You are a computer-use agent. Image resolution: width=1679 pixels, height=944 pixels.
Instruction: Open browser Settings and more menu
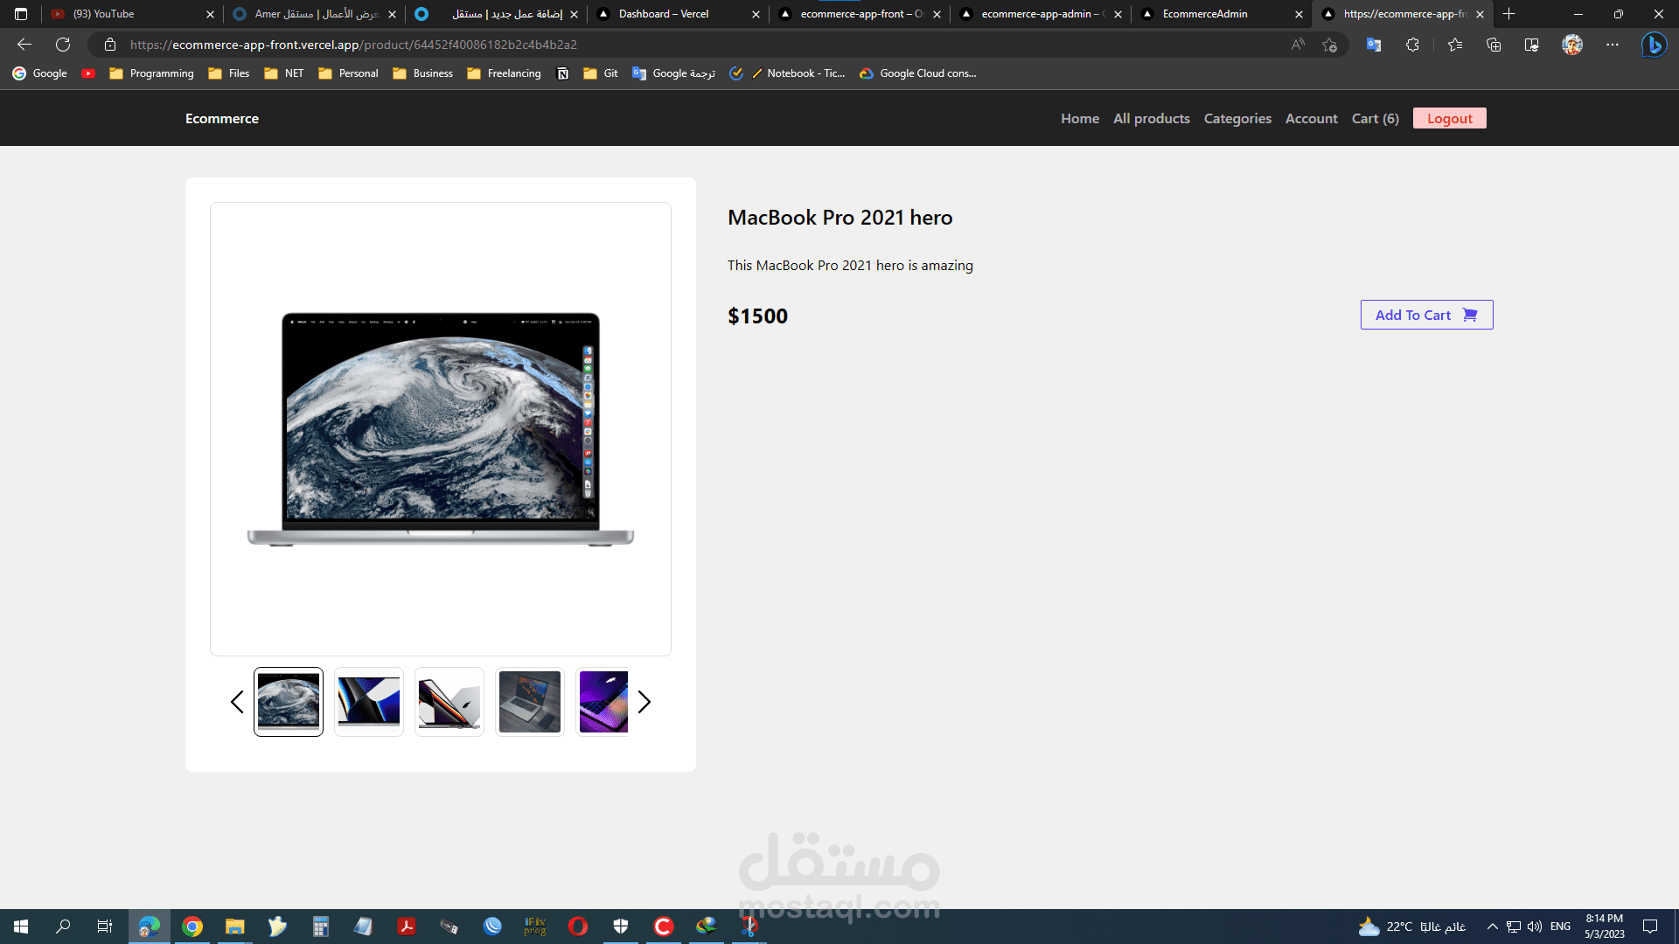[x=1612, y=45]
